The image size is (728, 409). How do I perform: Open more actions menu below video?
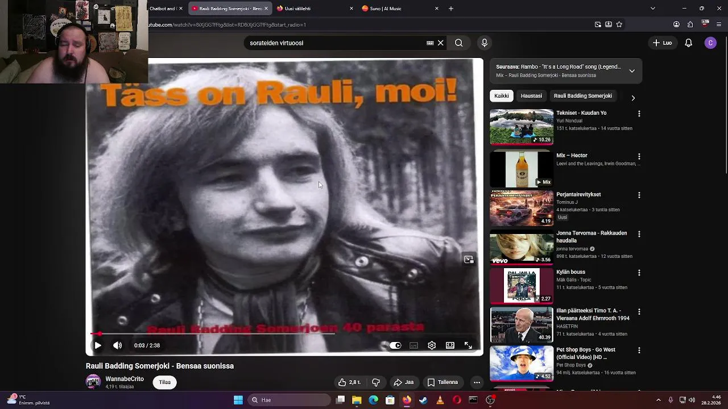pos(477,382)
